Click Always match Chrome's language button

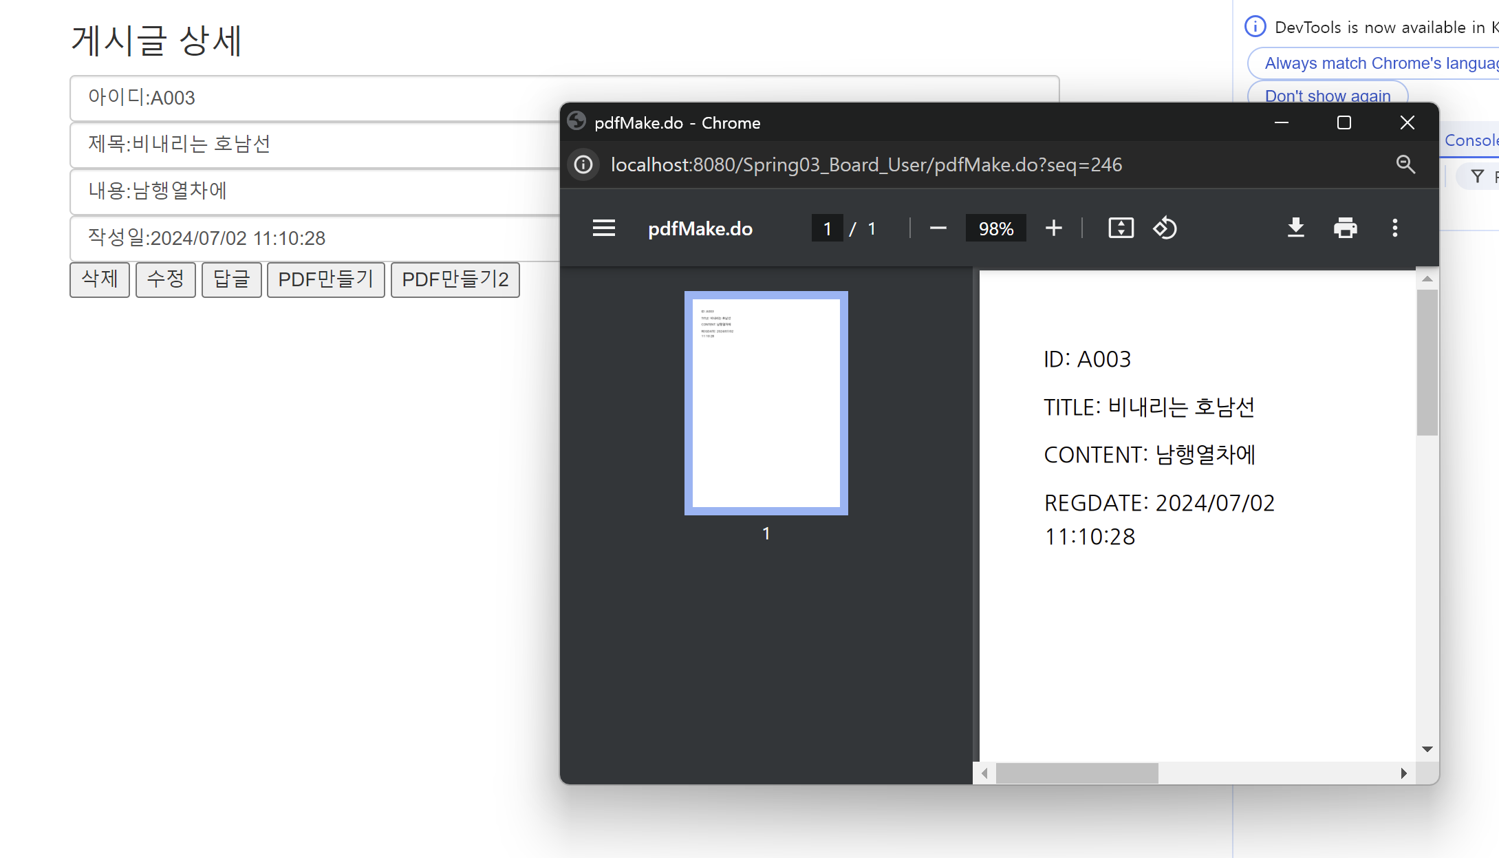click(1373, 63)
